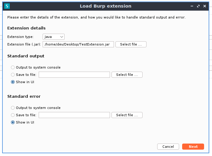This screenshot has height=156, width=212.
Task: Click the standard error file path field
Action: point(74,115)
